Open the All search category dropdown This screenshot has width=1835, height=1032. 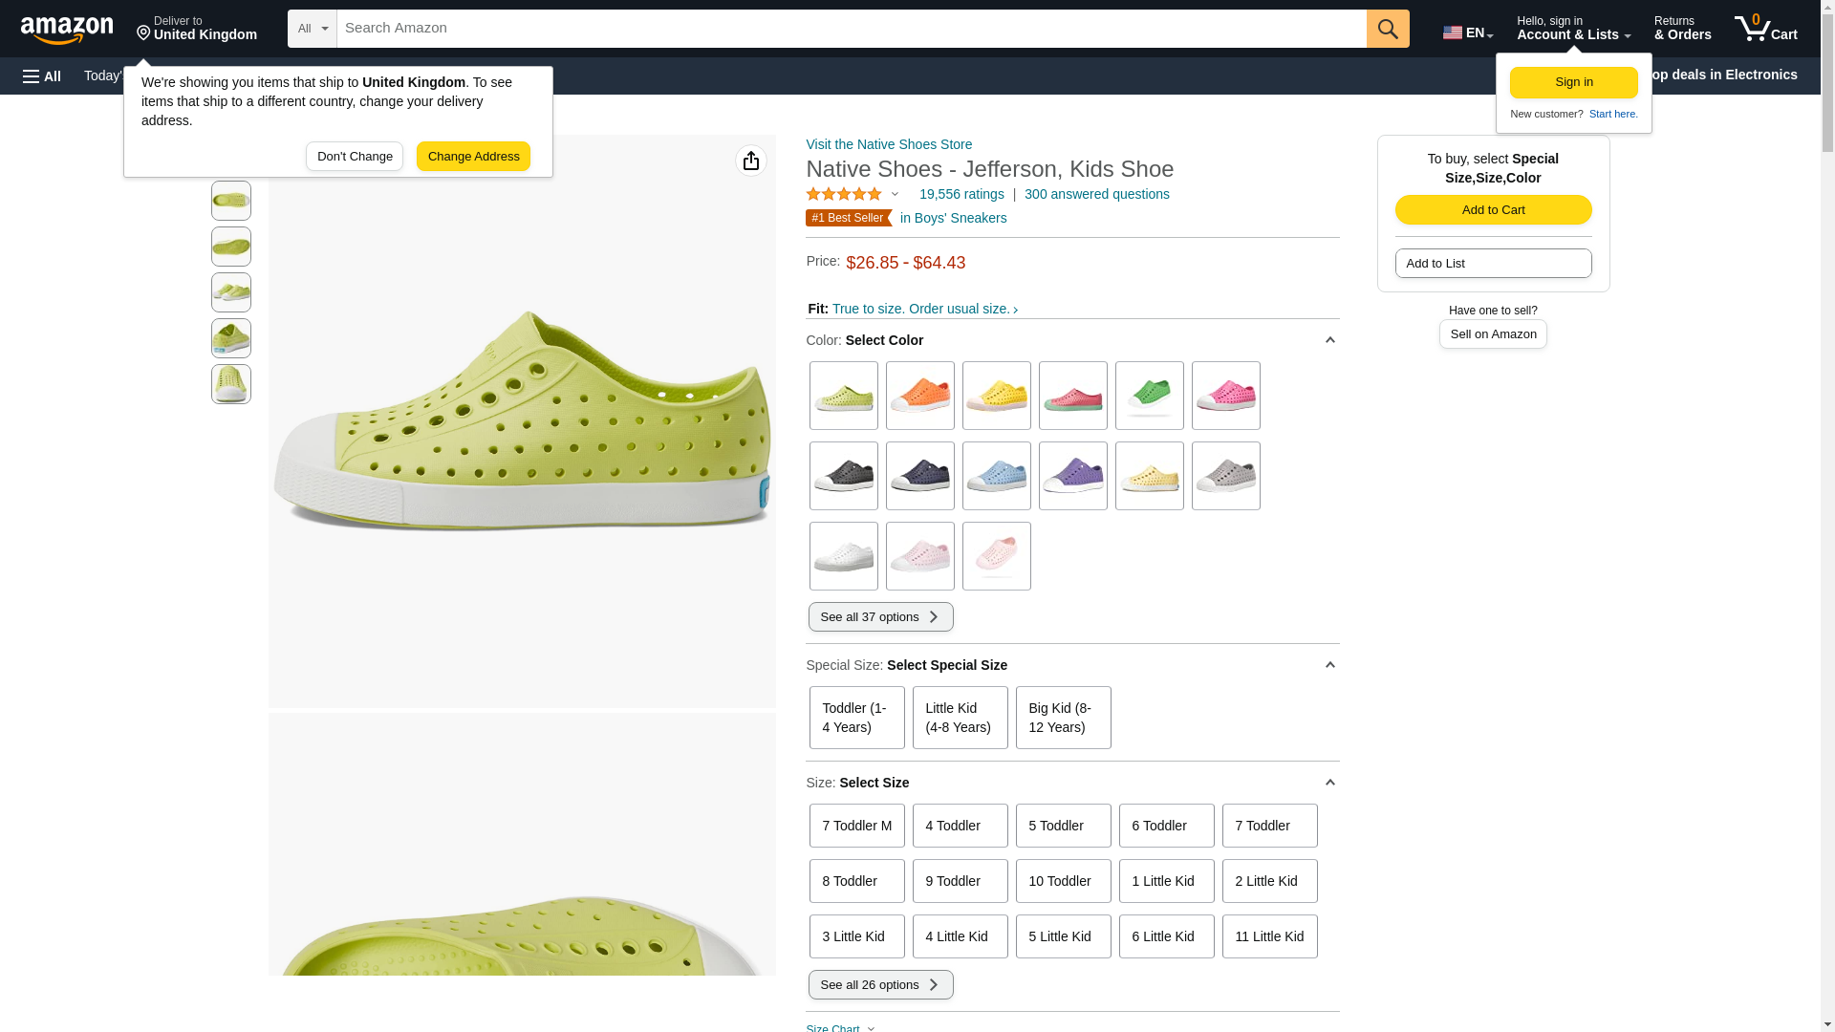pos(312,29)
